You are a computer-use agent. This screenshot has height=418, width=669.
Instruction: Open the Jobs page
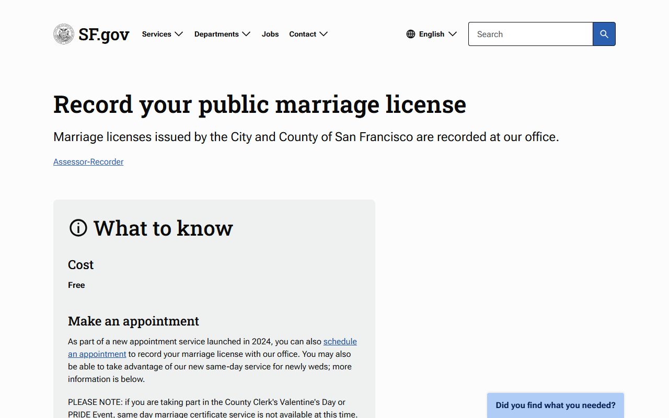tap(270, 34)
